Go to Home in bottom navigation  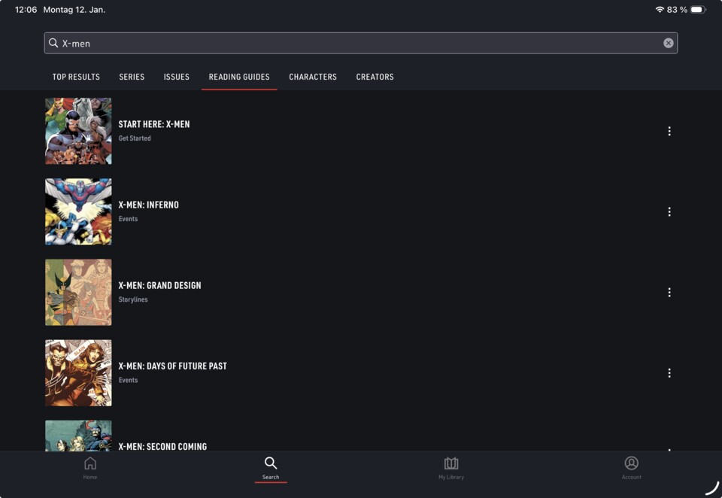point(90,468)
